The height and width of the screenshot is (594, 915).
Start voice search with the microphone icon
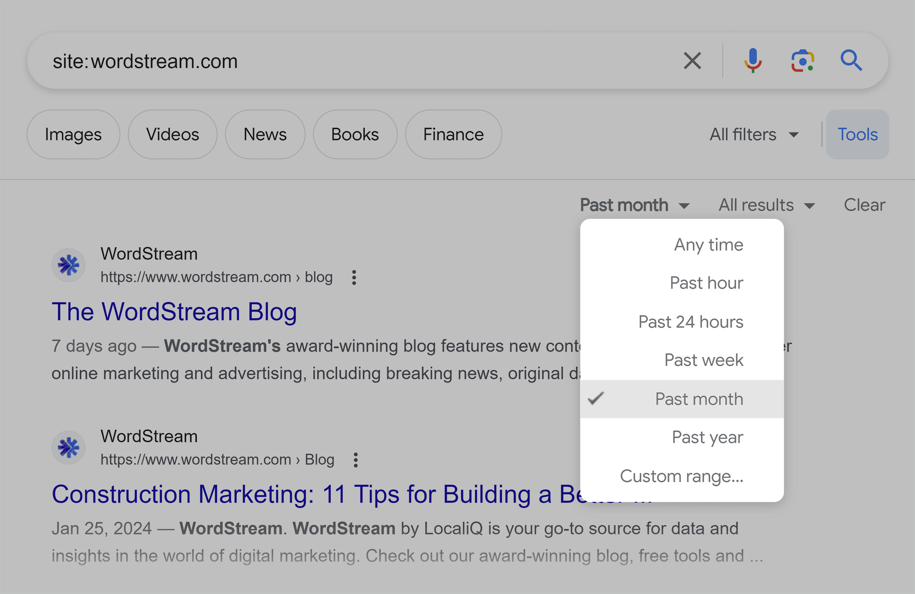coord(753,60)
